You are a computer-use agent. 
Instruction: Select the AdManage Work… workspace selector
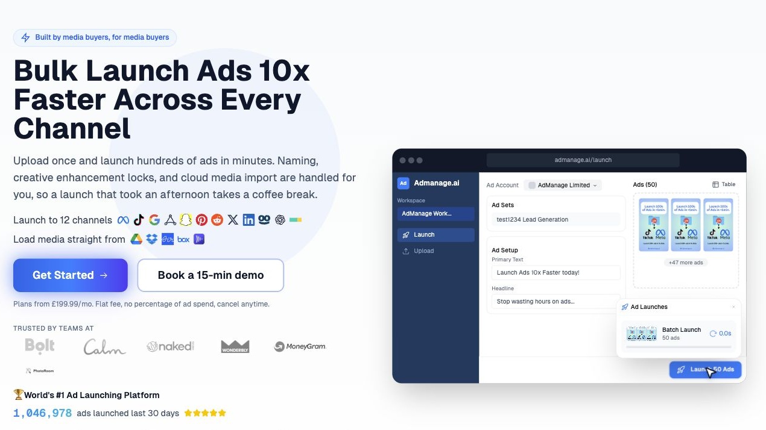tap(435, 214)
